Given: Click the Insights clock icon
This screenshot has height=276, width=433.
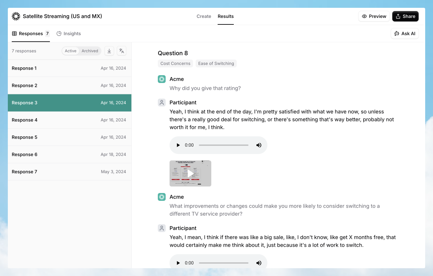Looking at the screenshot, I should [59, 33].
